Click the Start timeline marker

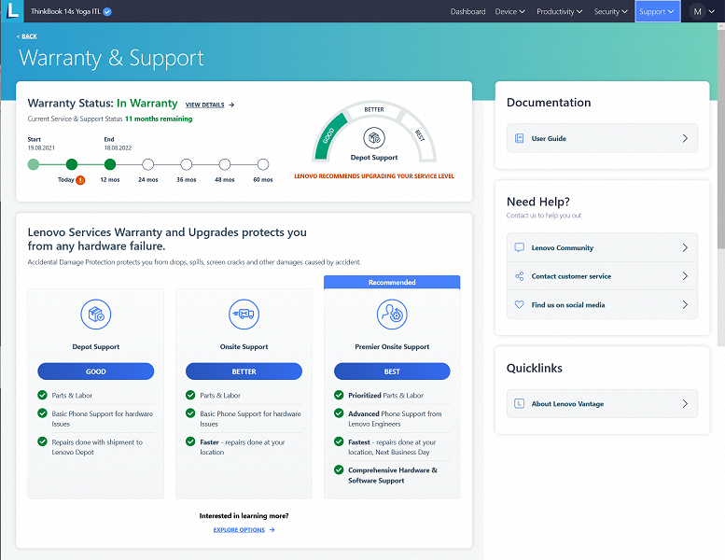(34, 164)
